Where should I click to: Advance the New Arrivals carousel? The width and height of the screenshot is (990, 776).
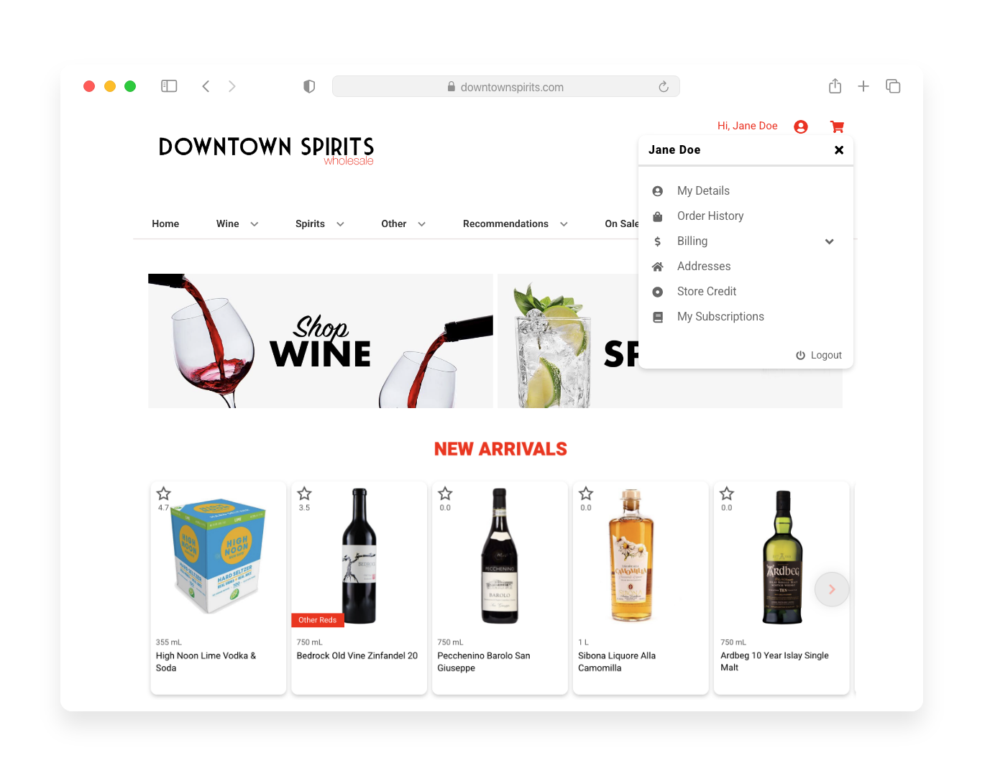[x=832, y=589]
